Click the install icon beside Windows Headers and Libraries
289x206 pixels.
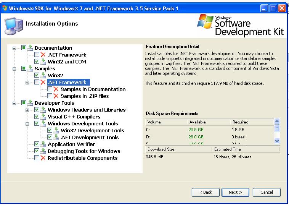click(43, 110)
